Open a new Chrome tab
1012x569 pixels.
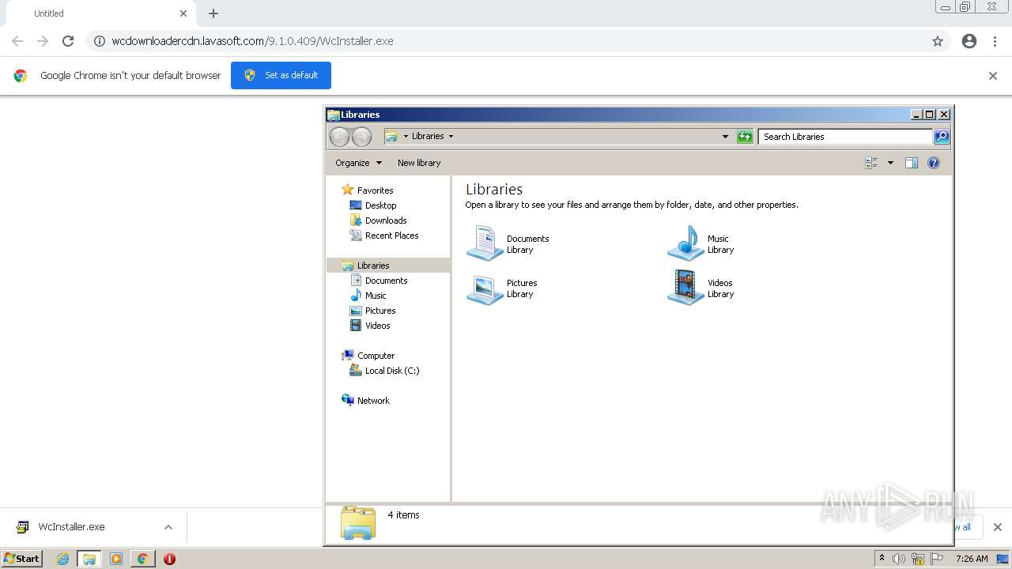pyautogui.click(x=213, y=13)
